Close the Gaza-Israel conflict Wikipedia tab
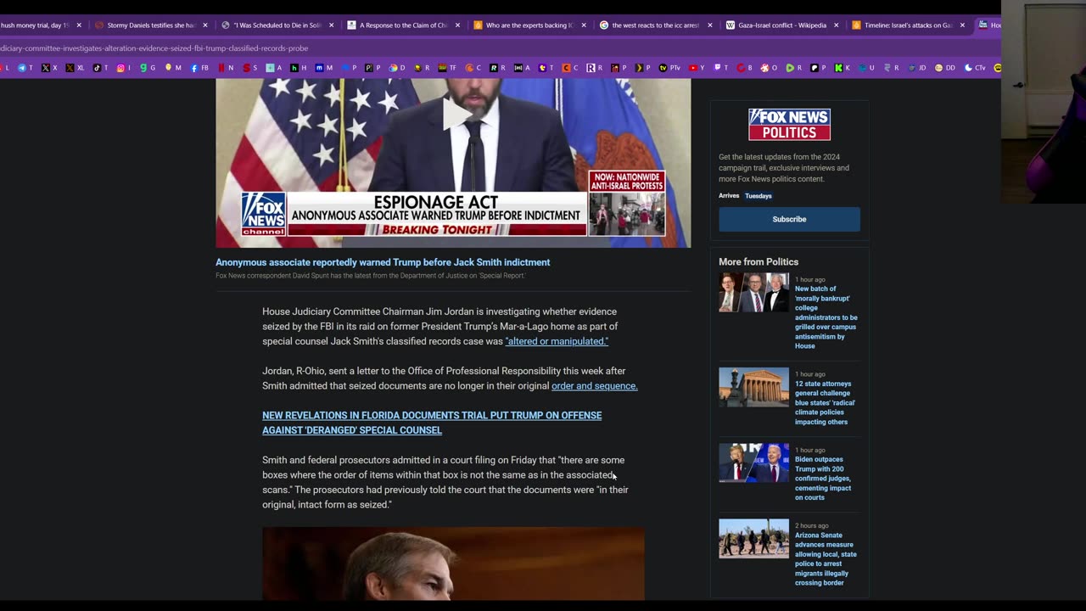The height and width of the screenshot is (611, 1086). (x=837, y=25)
